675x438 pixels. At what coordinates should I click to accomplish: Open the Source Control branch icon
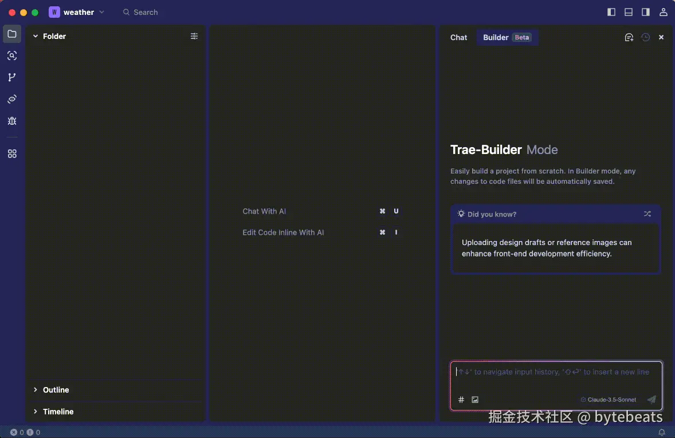coord(12,77)
